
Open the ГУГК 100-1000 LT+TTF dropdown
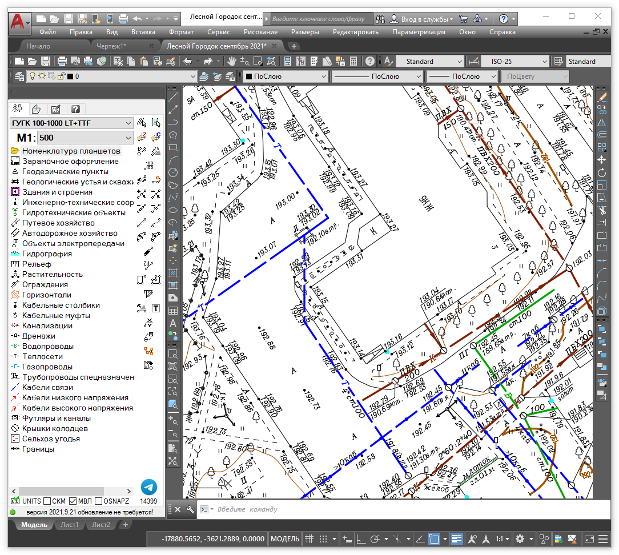[x=71, y=123]
